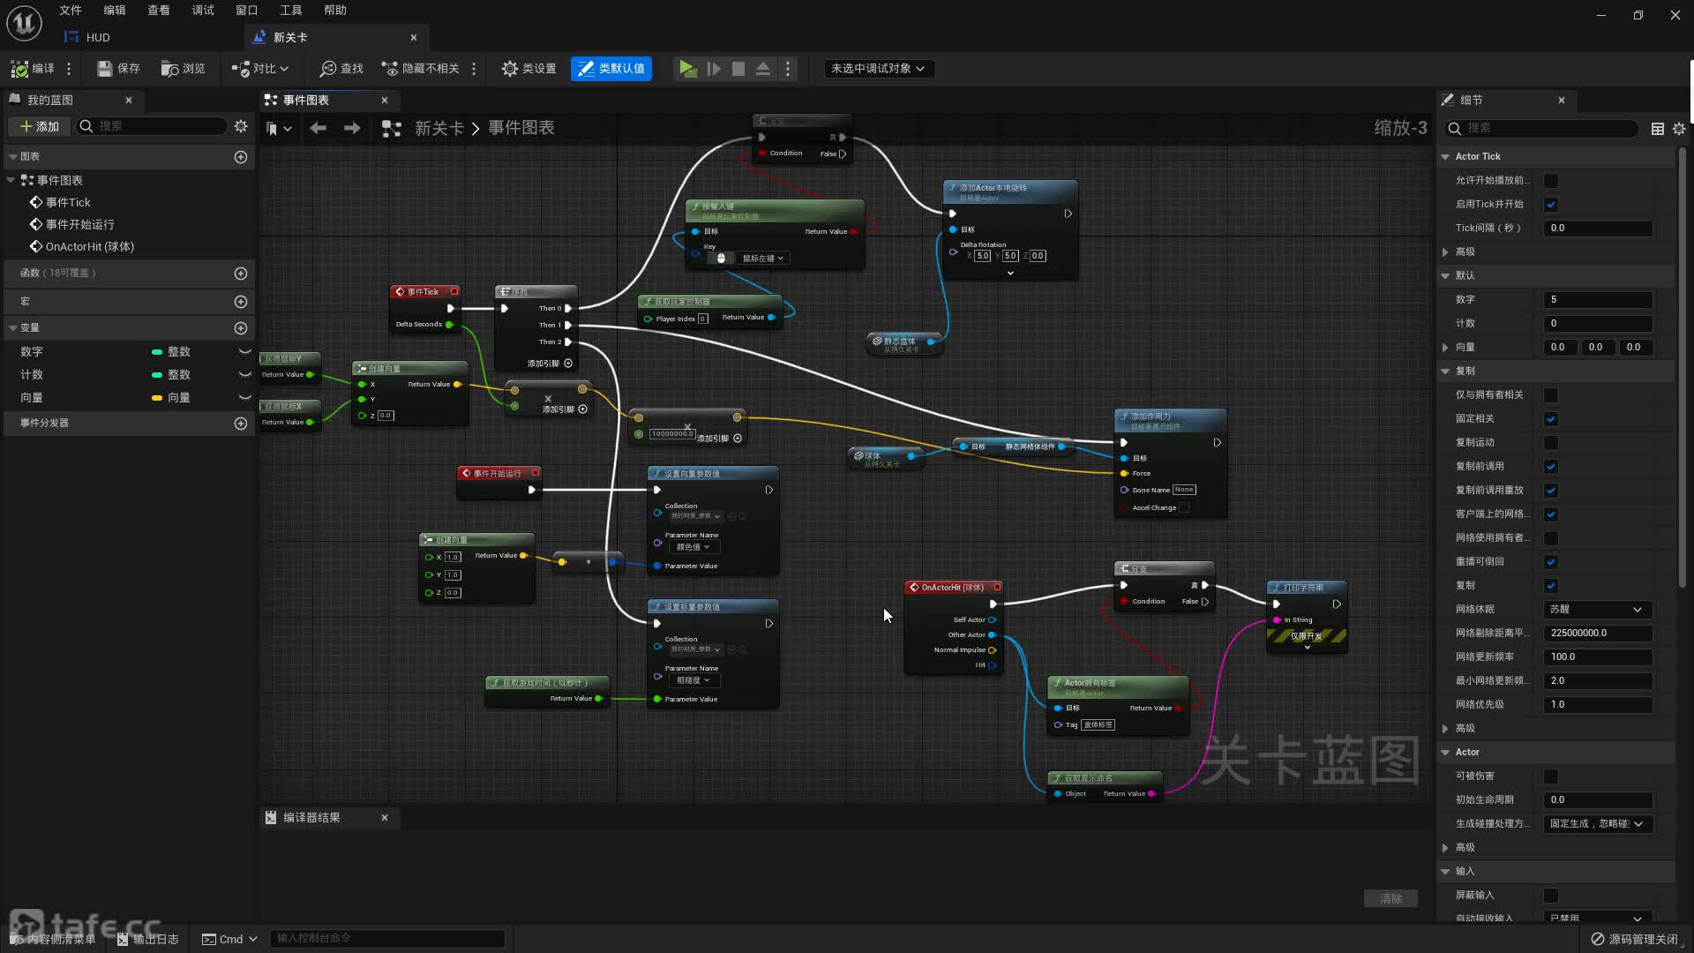The image size is (1694, 953).
Task: Expand the 向量 property row
Action: 1445,348
